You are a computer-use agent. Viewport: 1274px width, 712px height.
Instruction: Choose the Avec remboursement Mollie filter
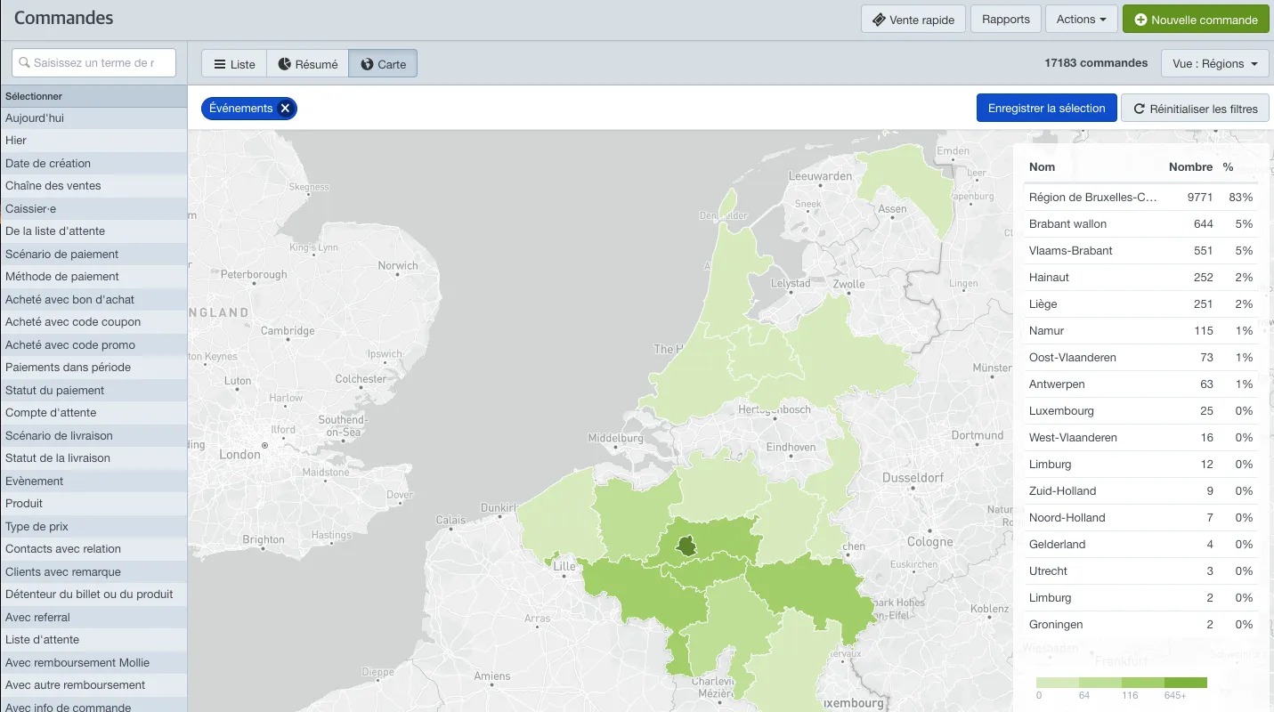tap(93, 663)
